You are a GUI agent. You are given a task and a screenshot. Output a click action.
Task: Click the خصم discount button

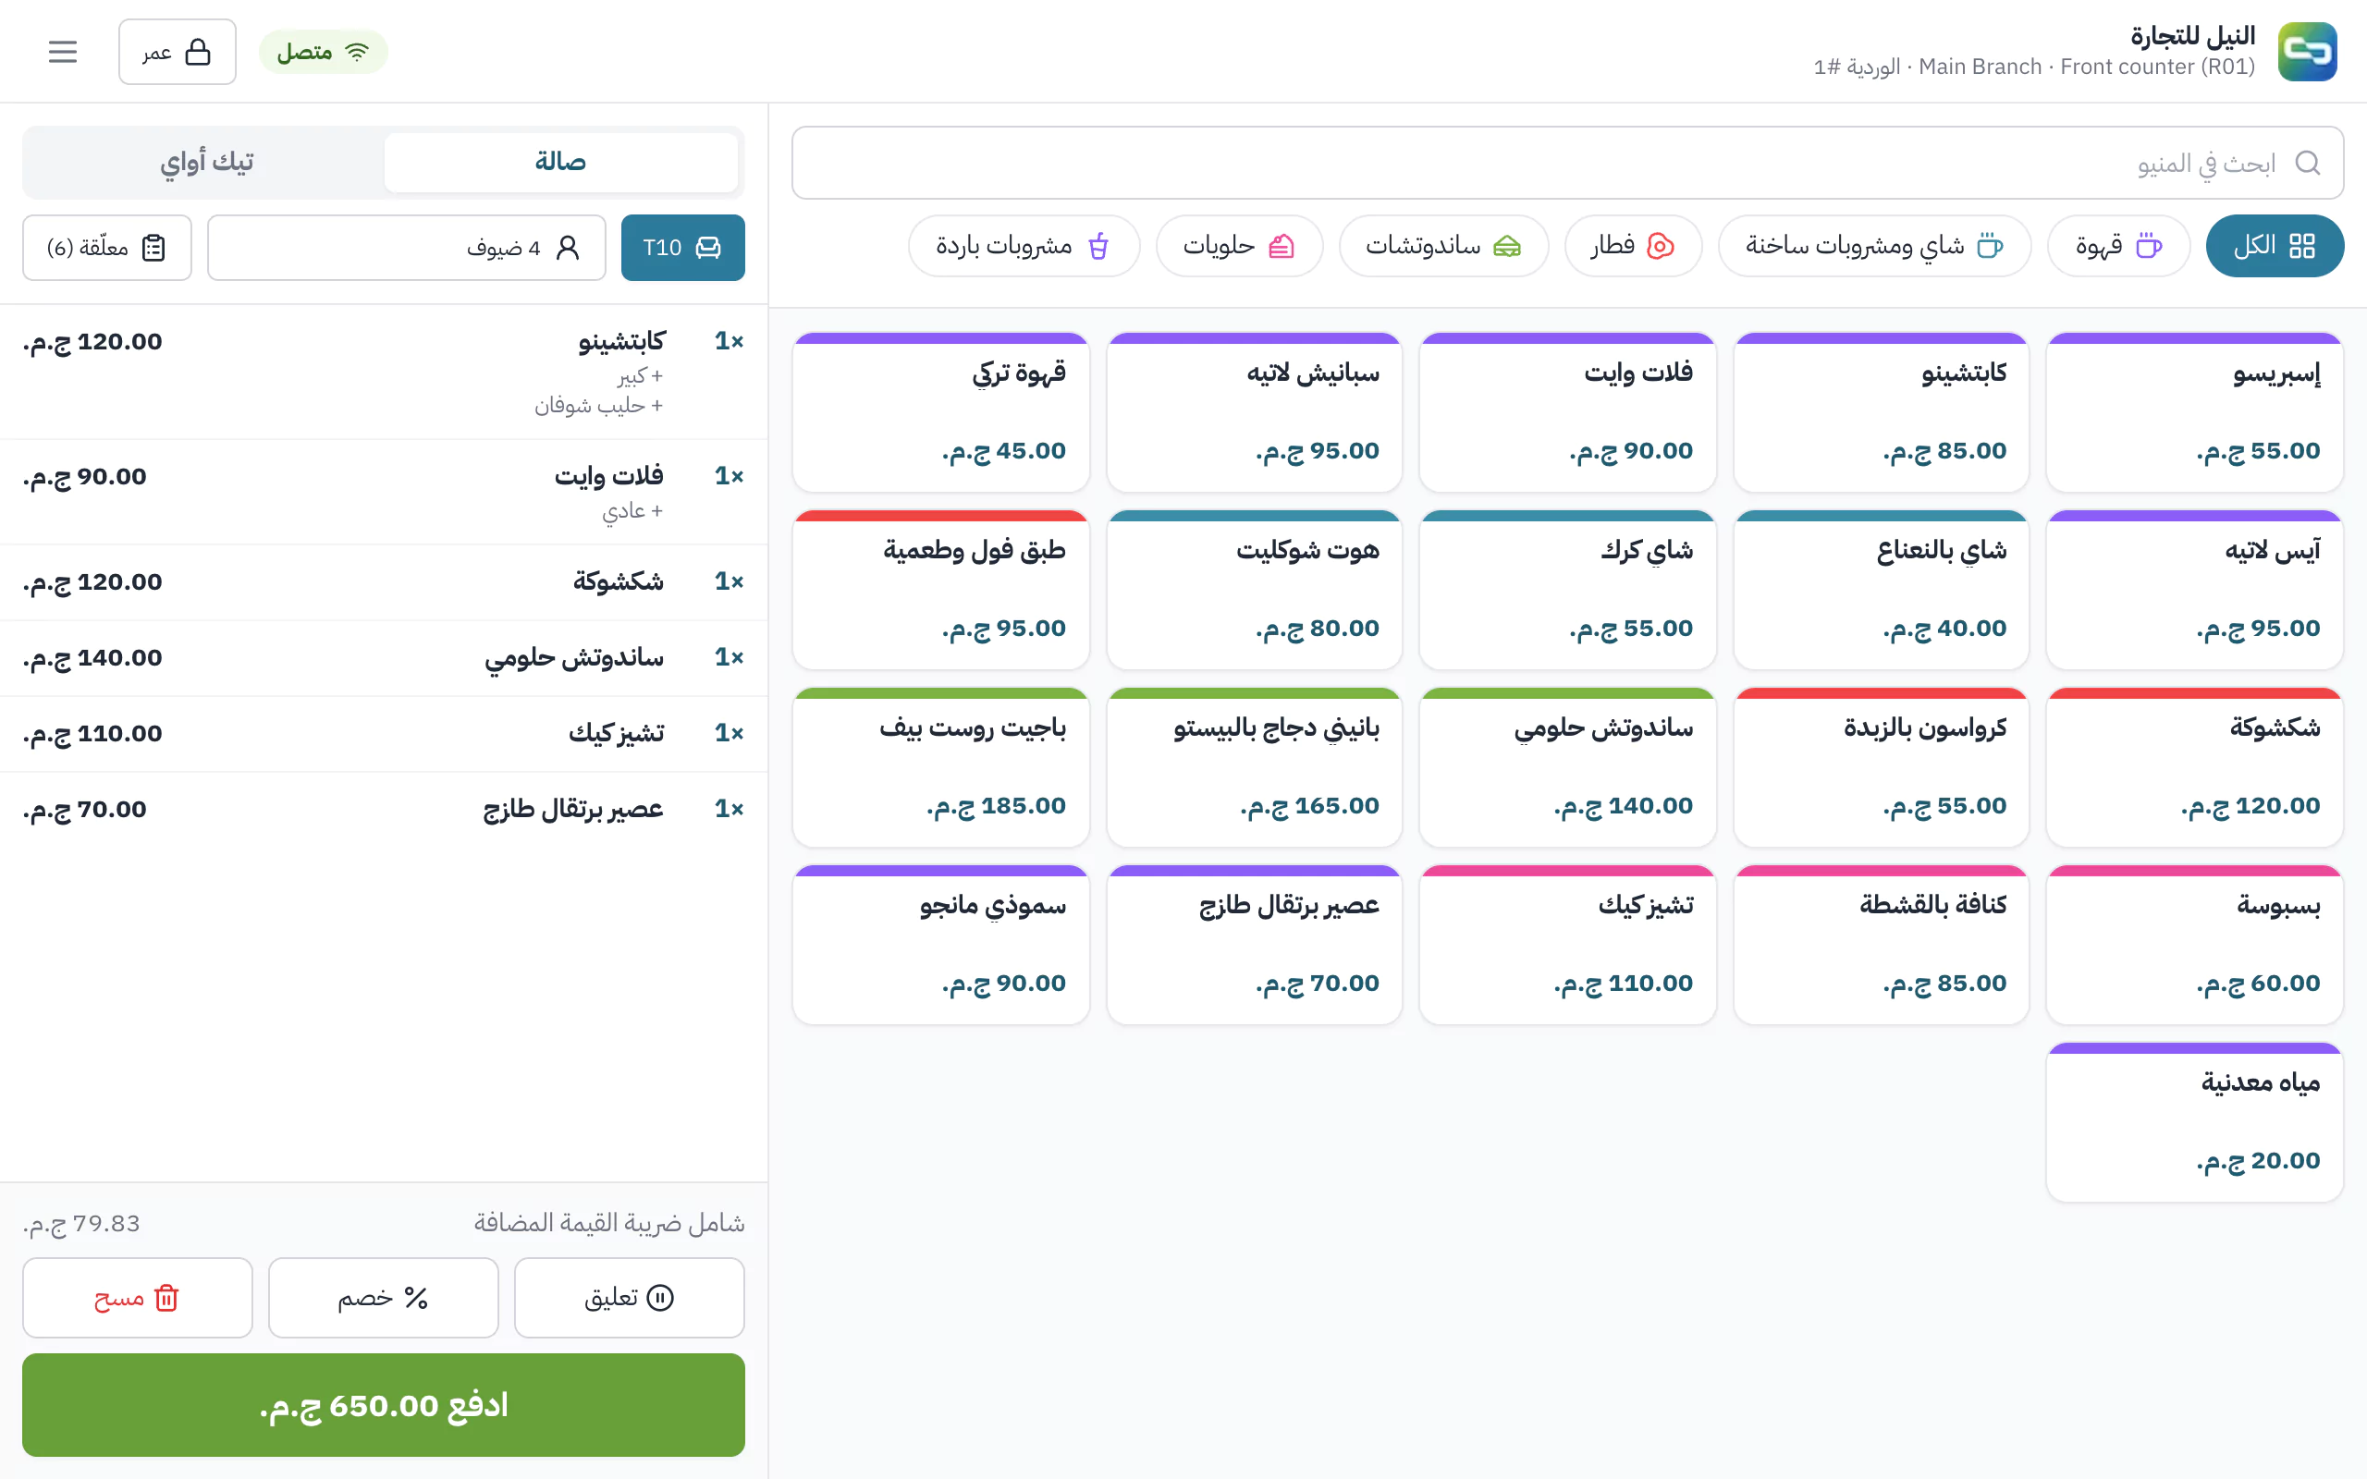384,1297
